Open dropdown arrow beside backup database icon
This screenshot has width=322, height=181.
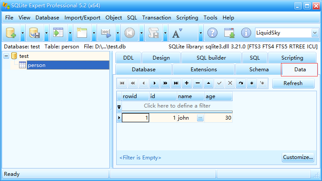tap(46, 33)
